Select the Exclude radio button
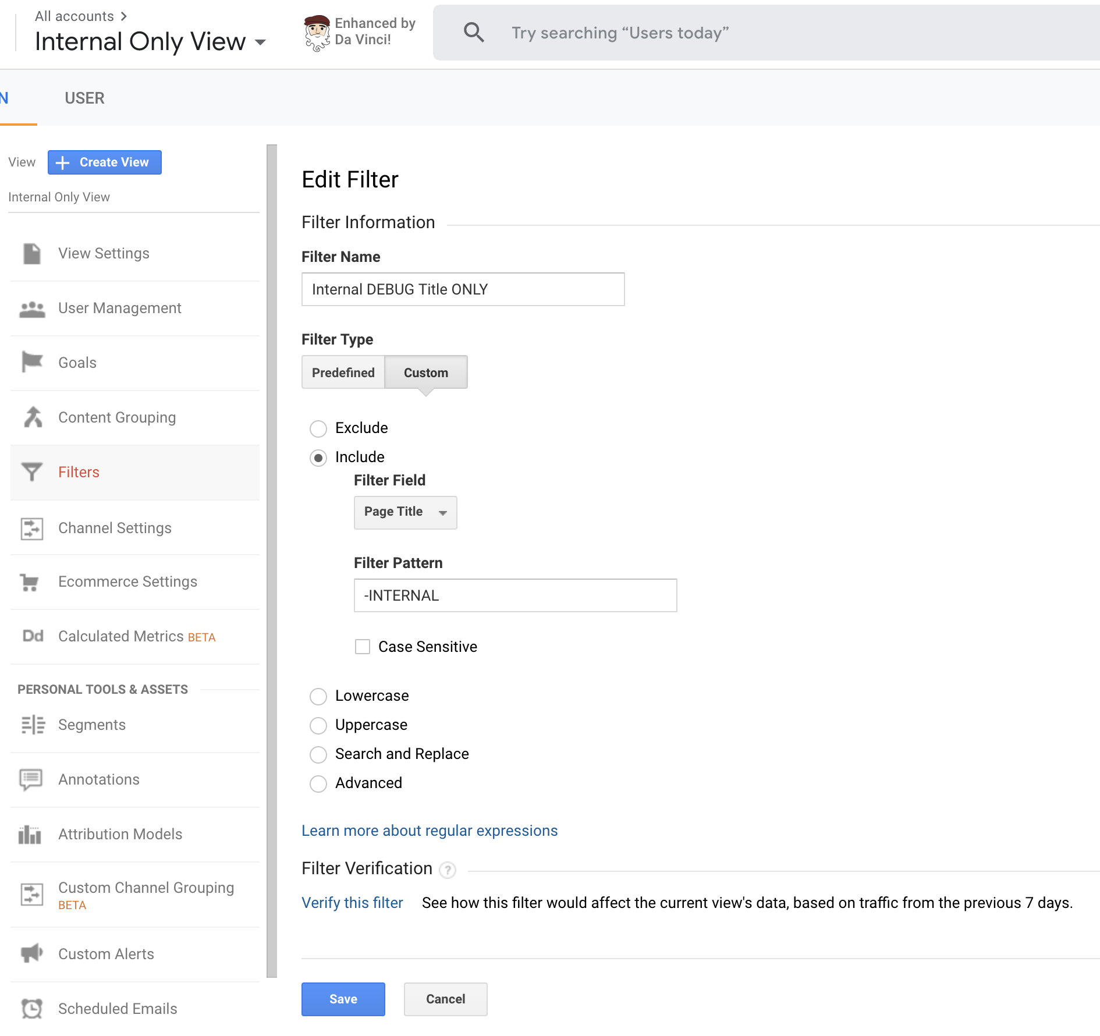1100x1036 pixels. tap(318, 429)
